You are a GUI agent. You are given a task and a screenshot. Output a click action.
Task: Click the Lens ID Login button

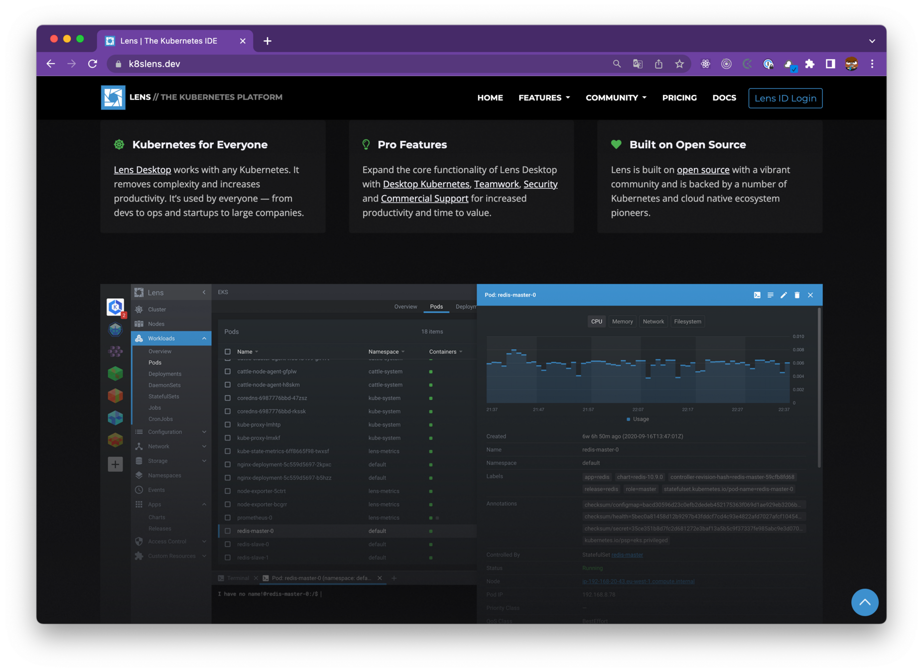pyautogui.click(x=785, y=98)
